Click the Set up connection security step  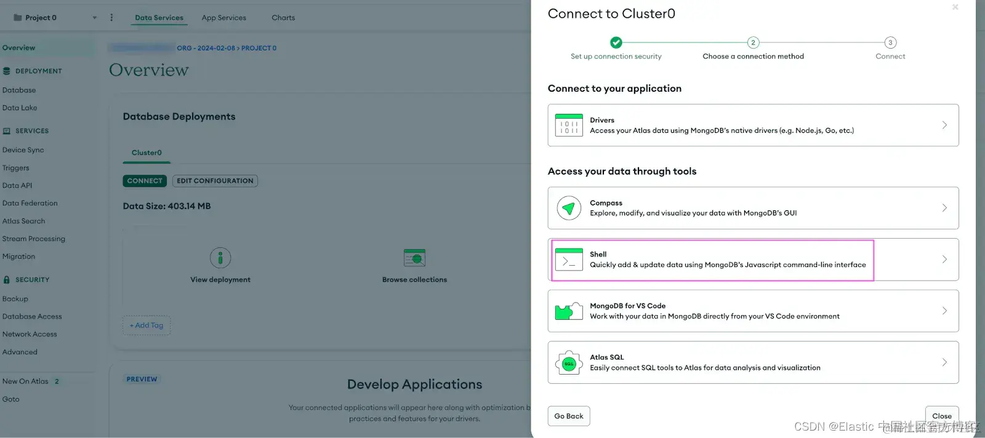(616, 57)
